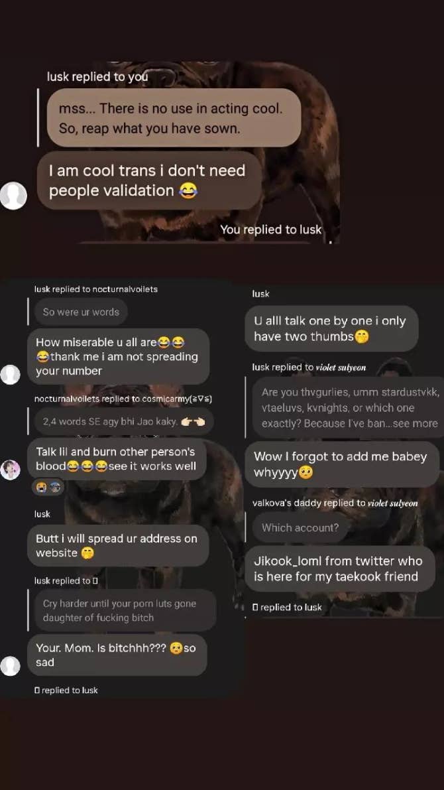Select message 'Jikook_loml from twitter who'

pyautogui.click(x=340, y=569)
